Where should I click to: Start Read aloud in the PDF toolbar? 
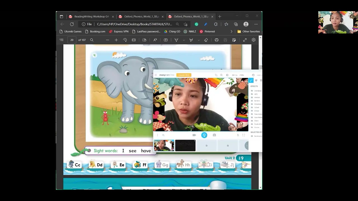click(155, 40)
